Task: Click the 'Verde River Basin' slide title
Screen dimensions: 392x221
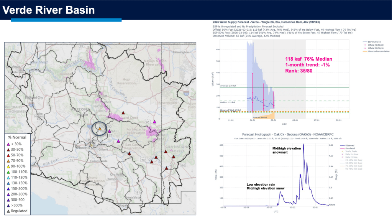Action: pos(49,10)
